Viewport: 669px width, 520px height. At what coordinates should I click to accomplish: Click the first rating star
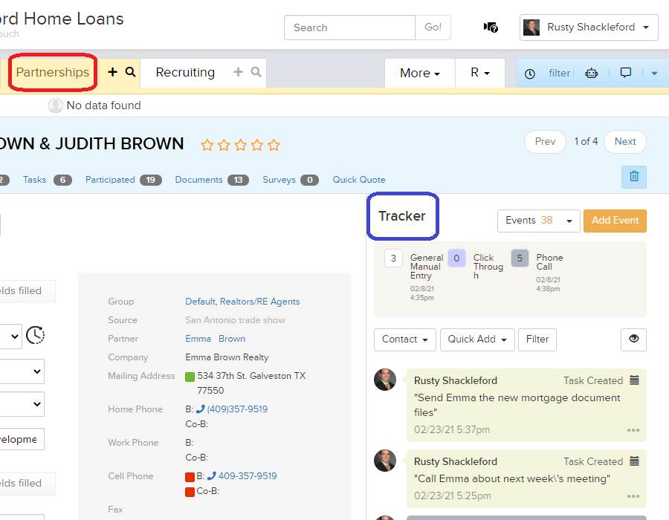[x=207, y=146]
